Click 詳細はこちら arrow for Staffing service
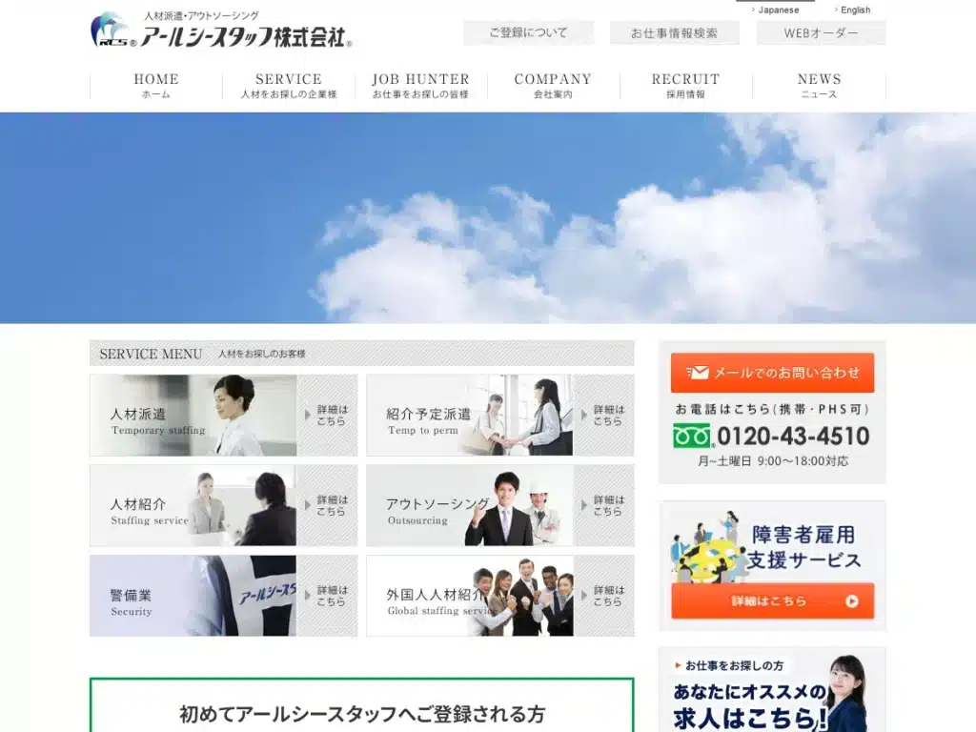The image size is (976, 732). coord(327,505)
